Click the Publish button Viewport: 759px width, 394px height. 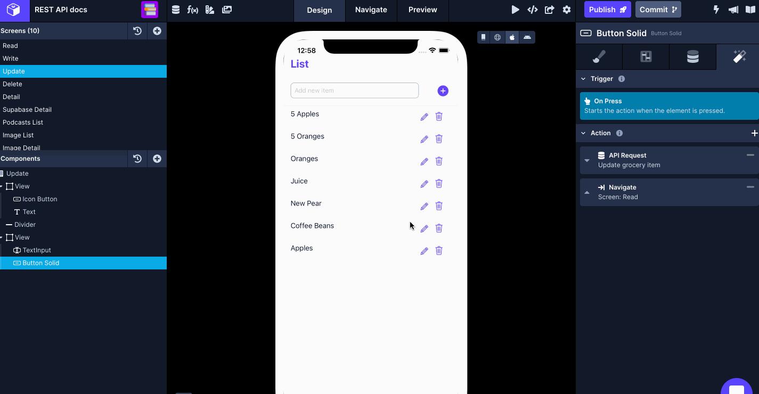pyautogui.click(x=608, y=10)
